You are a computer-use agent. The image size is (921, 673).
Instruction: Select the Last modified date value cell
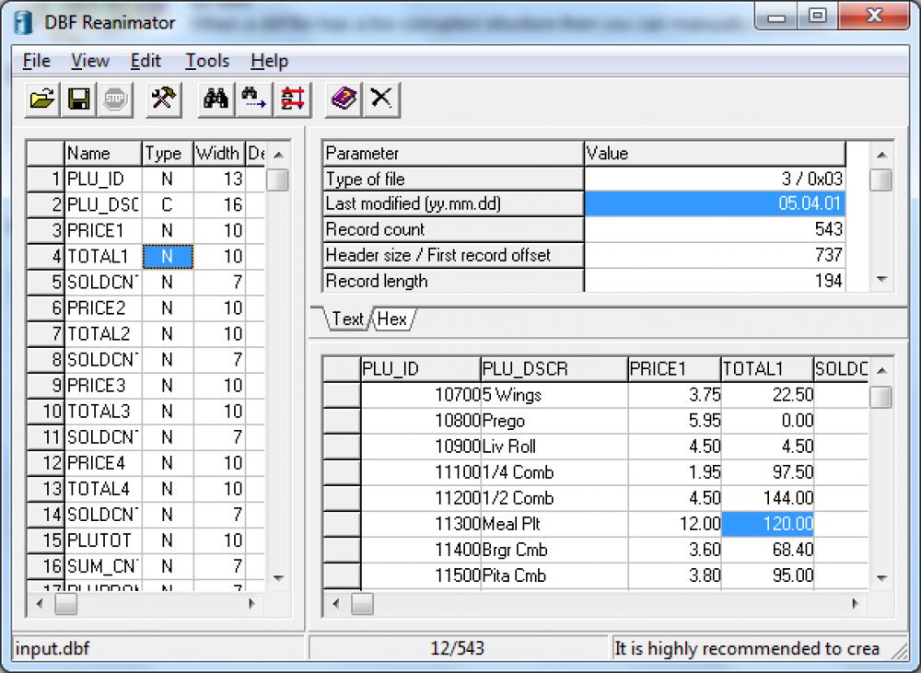(x=715, y=204)
